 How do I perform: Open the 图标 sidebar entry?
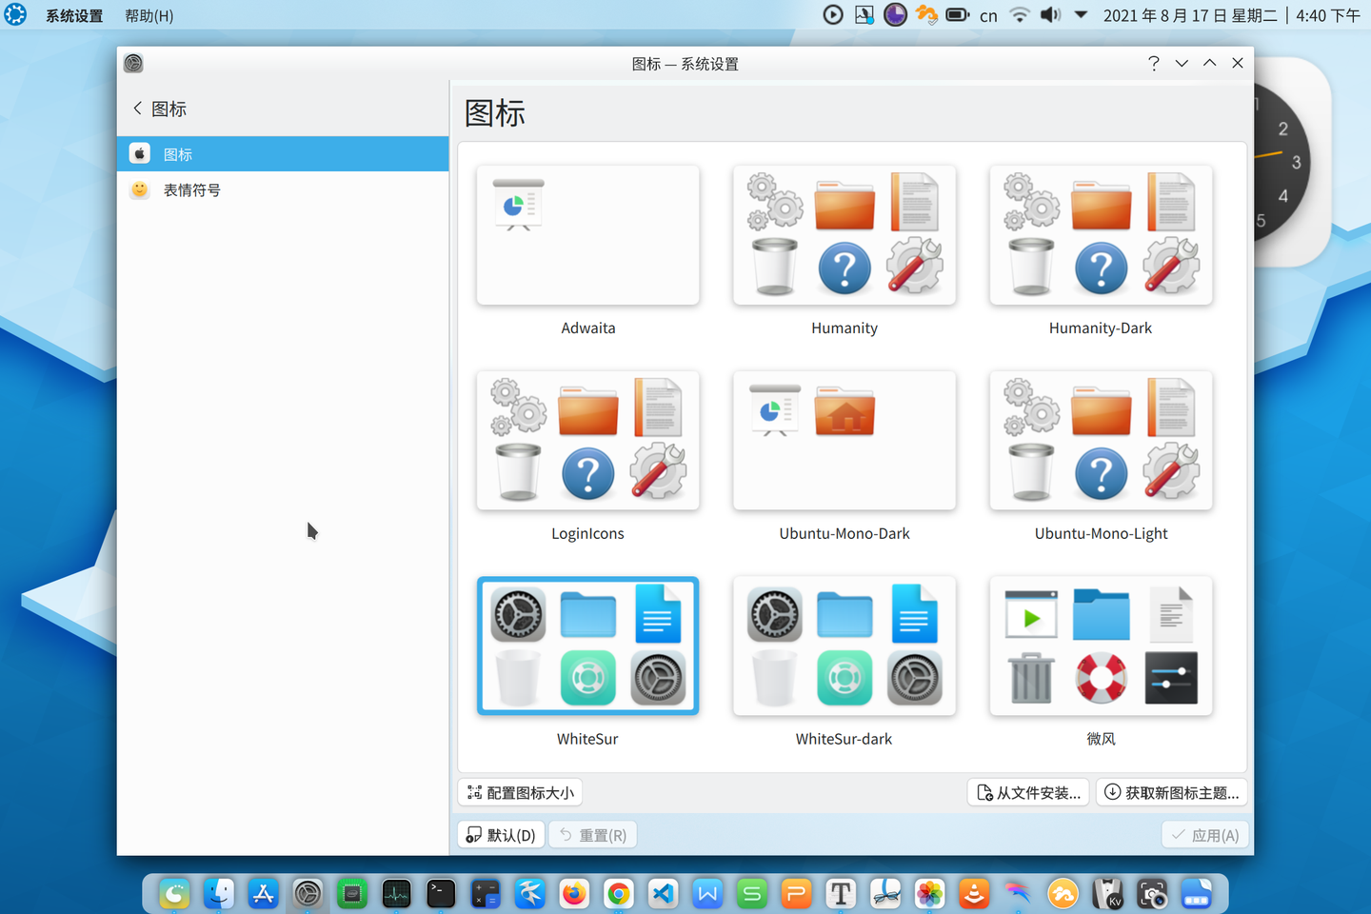[x=283, y=153]
